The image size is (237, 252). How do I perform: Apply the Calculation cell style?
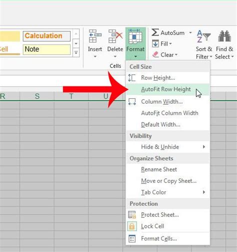[46, 36]
